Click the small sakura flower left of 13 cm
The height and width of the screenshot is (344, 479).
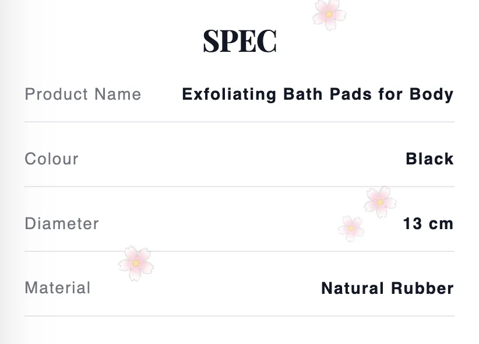tap(351, 229)
